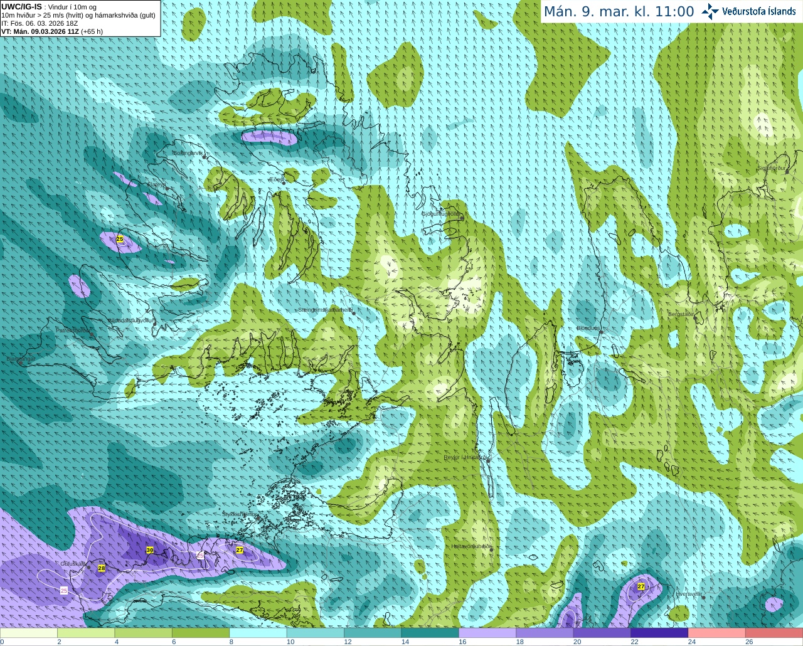The image size is (803, 646).
Task: Pick the violet 20–22 legend swatch
Action: (x=602, y=633)
